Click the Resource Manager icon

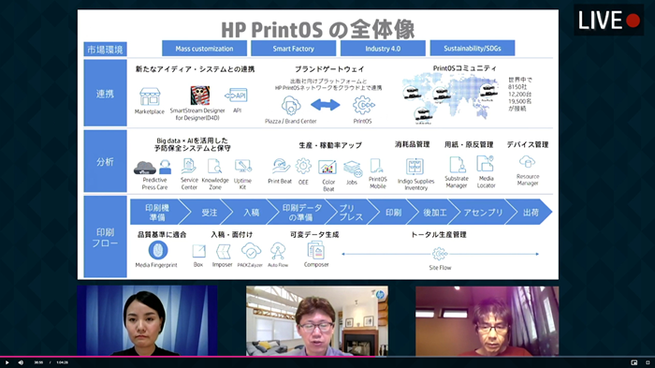pyautogui.click(x=527, y=162)
